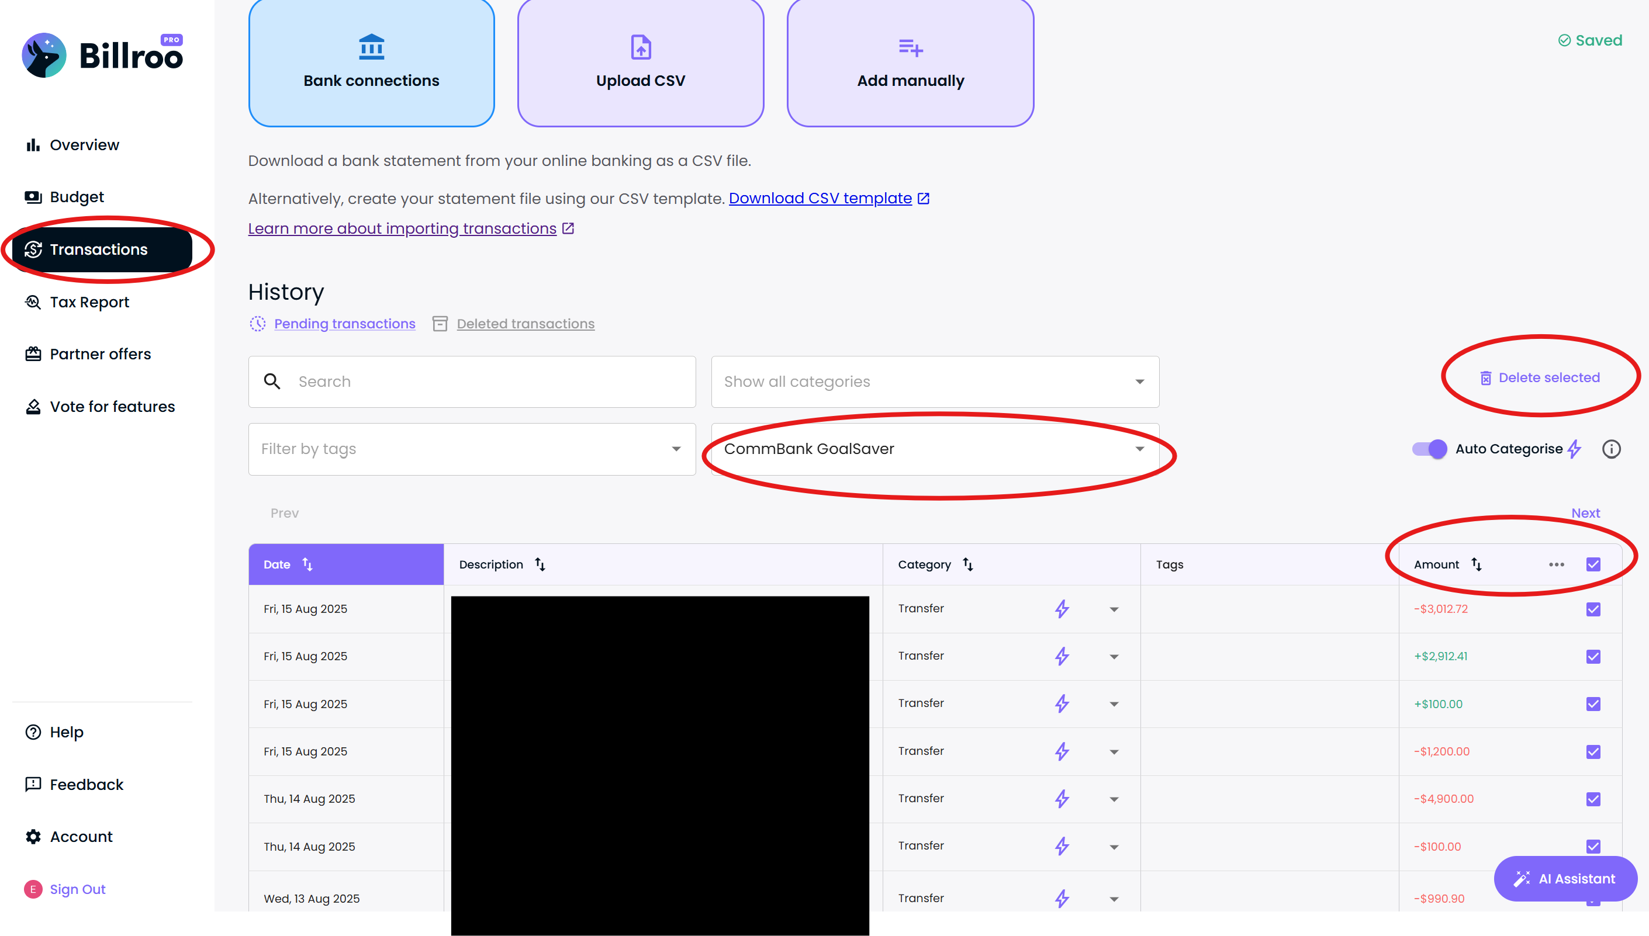Click the Sign Out link
Viewport: 1649px width, 936px height.
tap(77, 889)
